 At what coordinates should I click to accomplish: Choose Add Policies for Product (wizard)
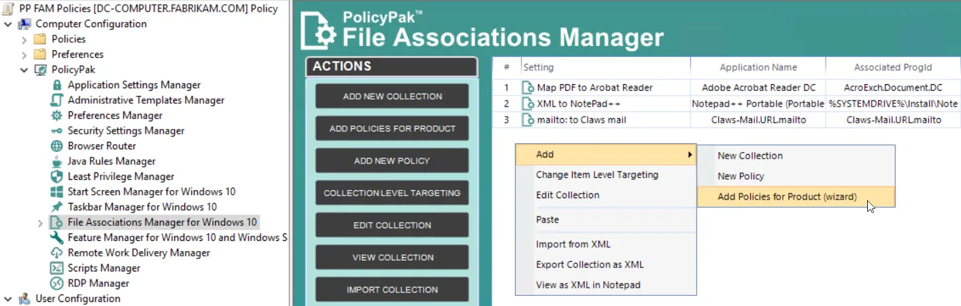tap(796, 197)
